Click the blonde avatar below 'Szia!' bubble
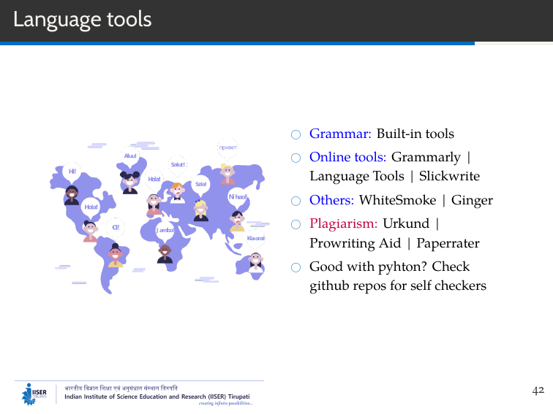Screen dimensions: 553x414 click(x=201, y=210)
